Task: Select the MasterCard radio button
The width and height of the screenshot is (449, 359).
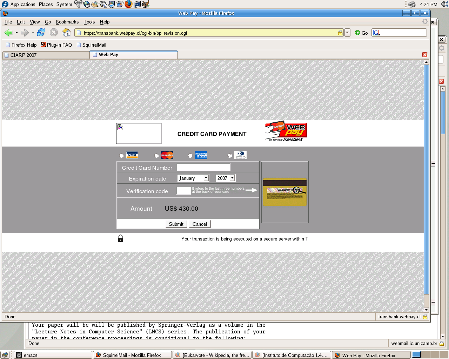Action: 156,156
